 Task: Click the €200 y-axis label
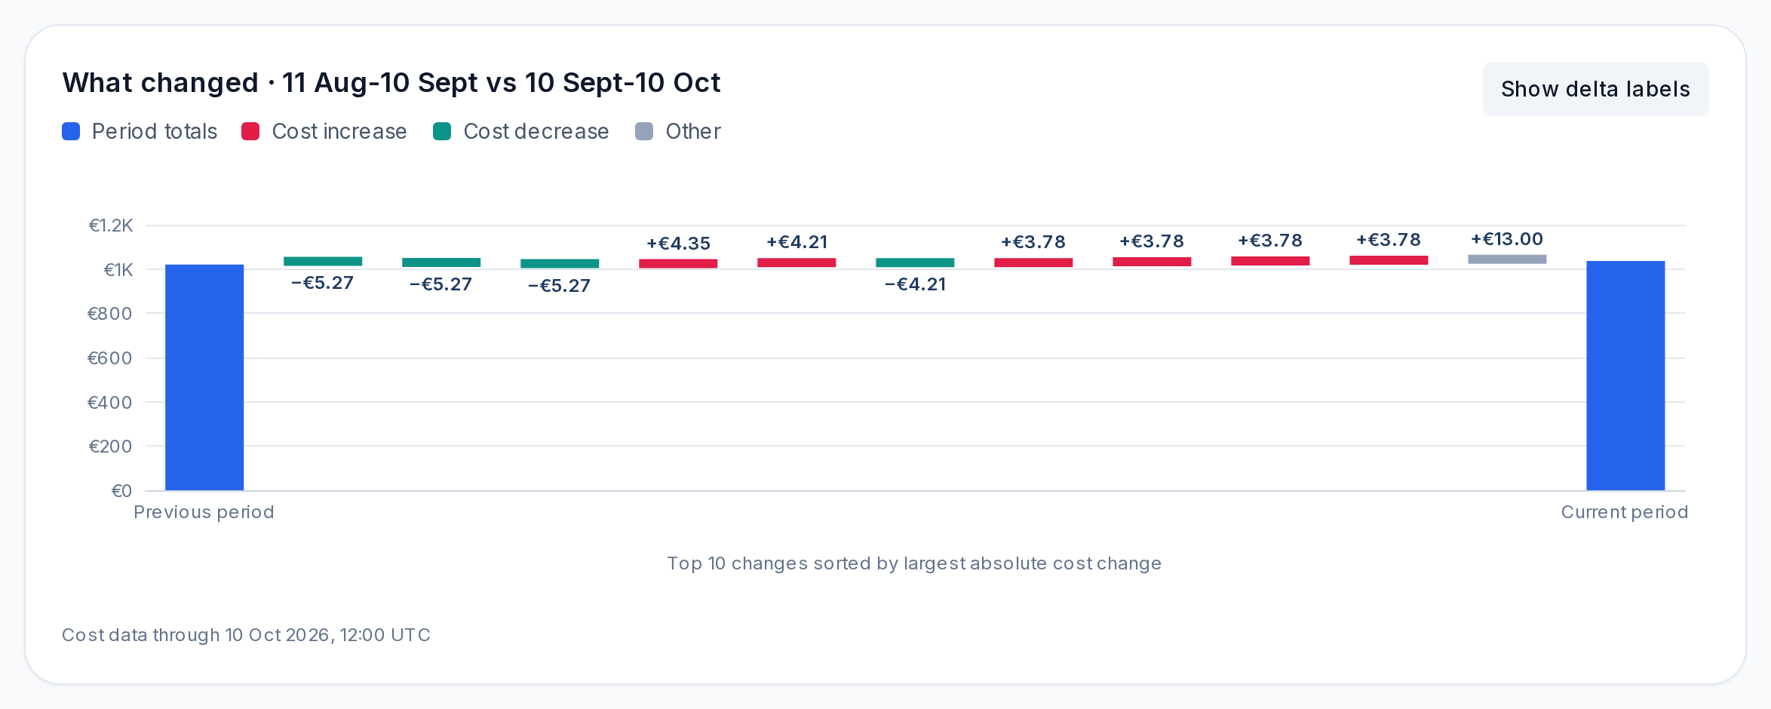tap(110, 447)
